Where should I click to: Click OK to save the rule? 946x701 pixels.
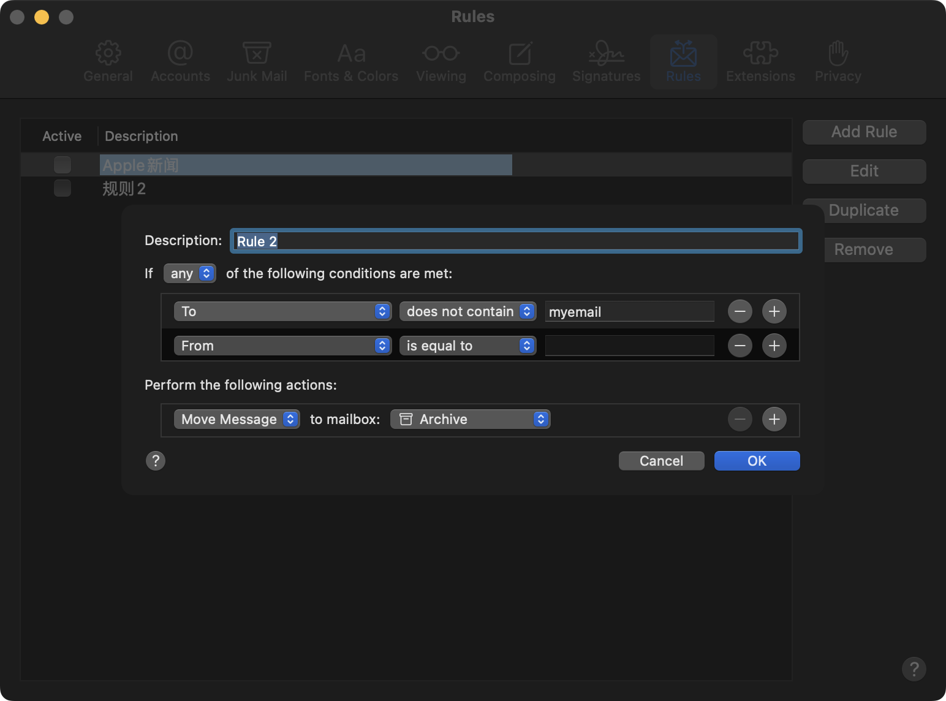pyautogui.click(x=757, y=461)
